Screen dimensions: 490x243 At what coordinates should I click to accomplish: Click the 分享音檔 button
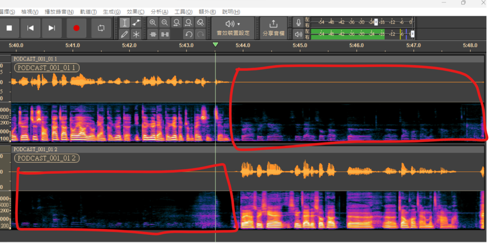pos(274,28)
